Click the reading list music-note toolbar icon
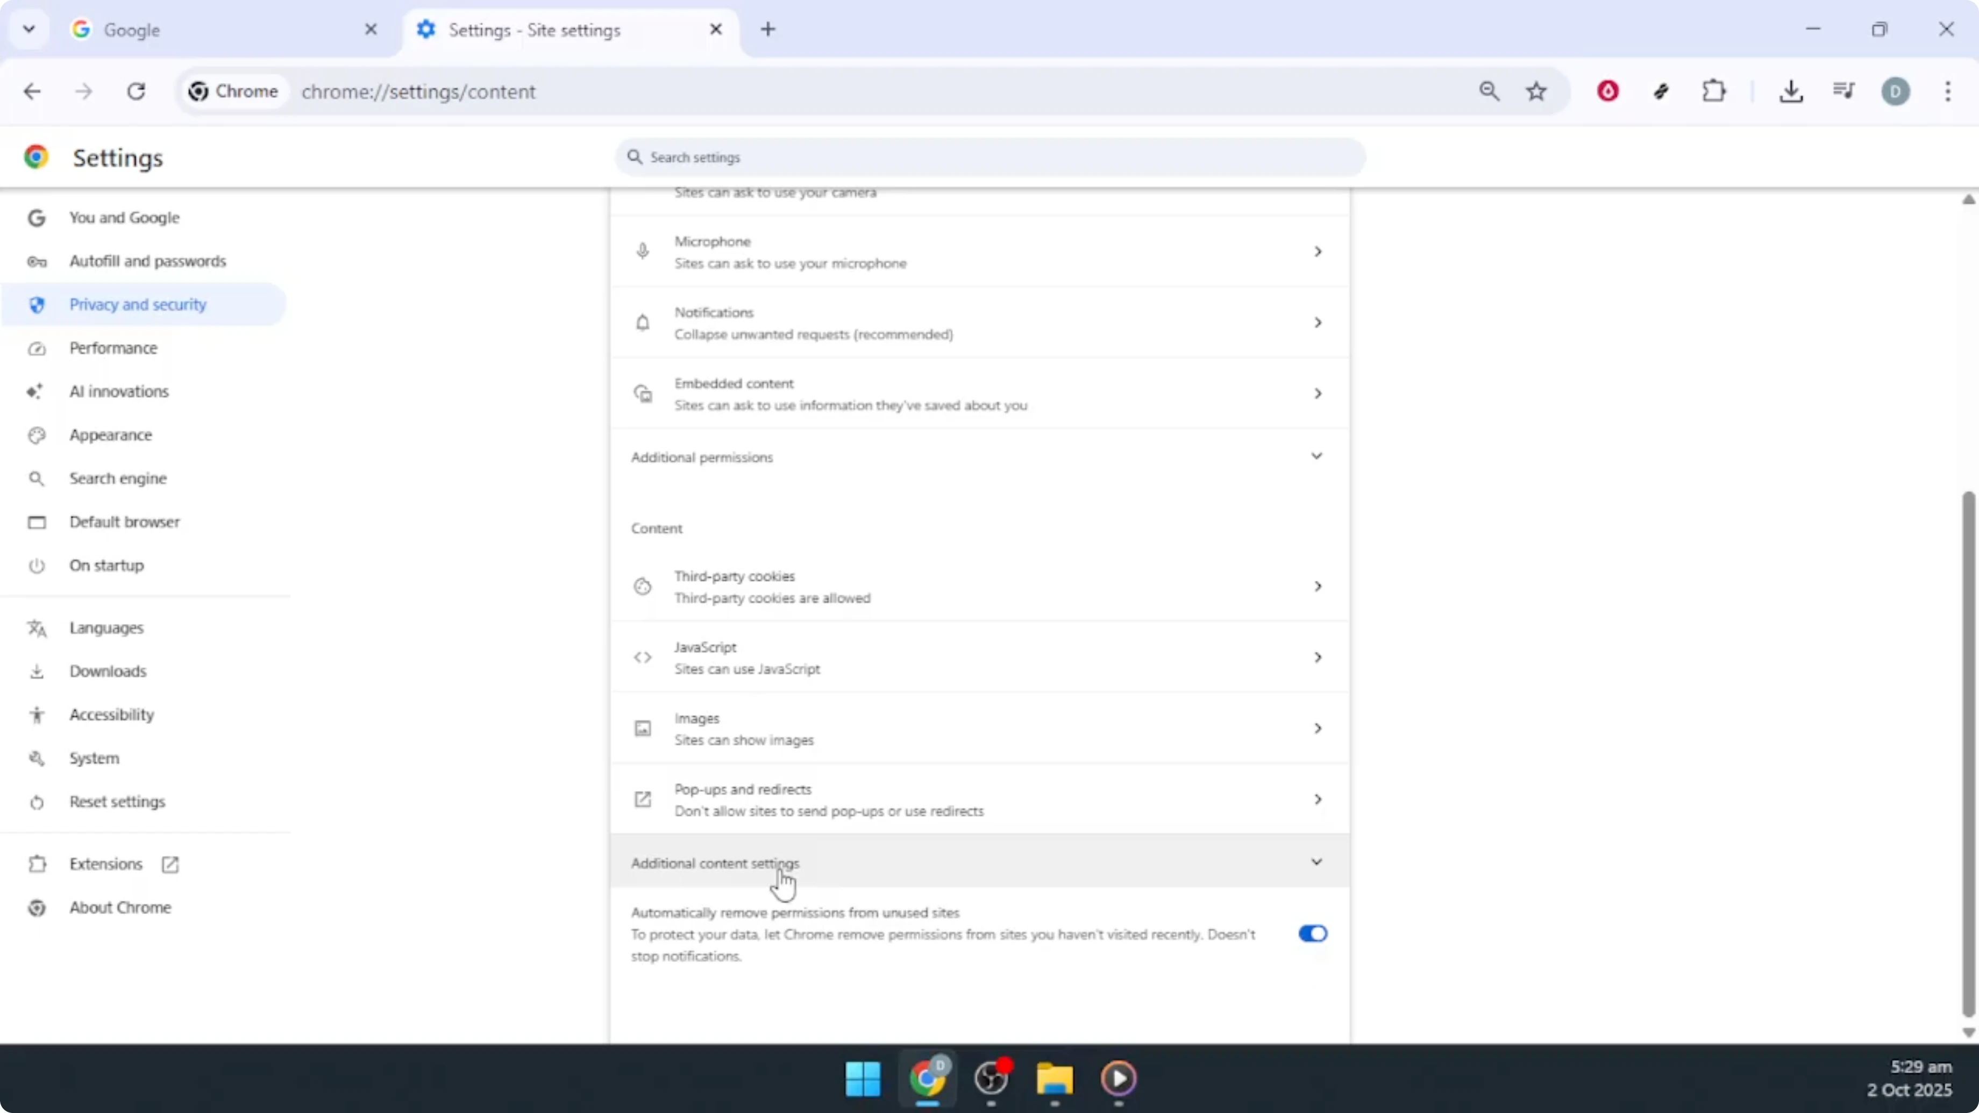 coord(1844,91)
